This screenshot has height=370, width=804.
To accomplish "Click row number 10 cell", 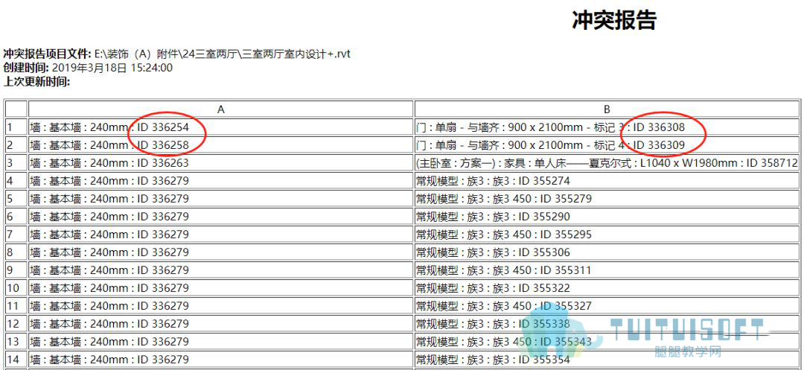I will coord(16,288).
